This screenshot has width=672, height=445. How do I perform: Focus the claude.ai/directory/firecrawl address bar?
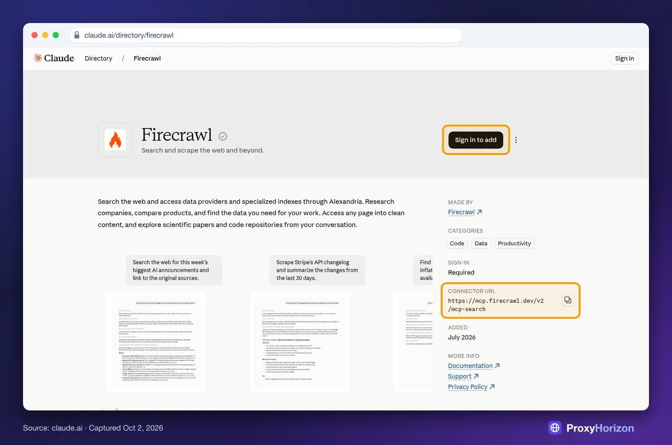(266, 35)
